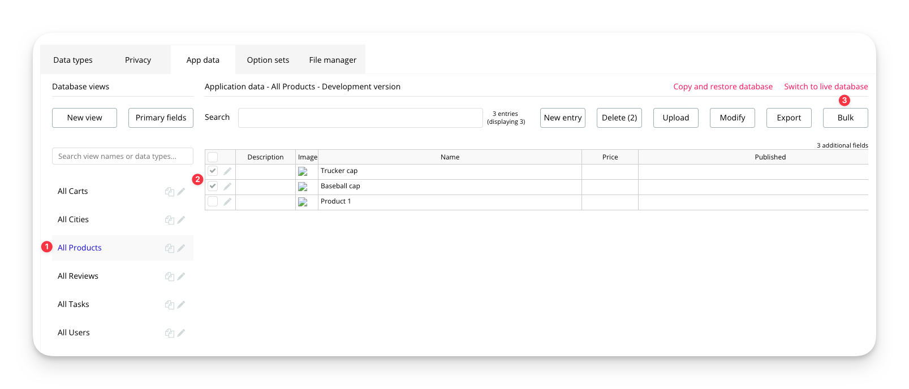
Task: Copy the All Users view
Action: [169, 333]
